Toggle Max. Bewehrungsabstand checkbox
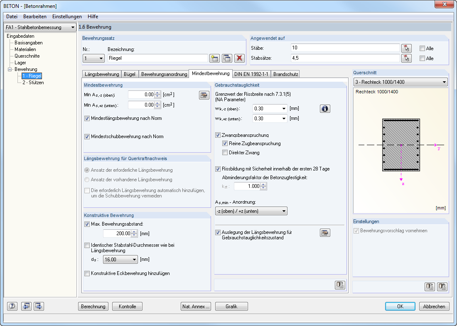The height and width of the screenshot is (326, 457). tap(87, 224)
